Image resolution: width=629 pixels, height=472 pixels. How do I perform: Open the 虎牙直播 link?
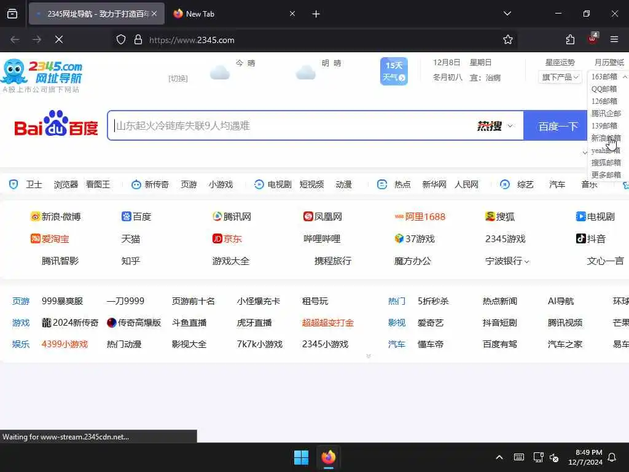pos(254,323)
